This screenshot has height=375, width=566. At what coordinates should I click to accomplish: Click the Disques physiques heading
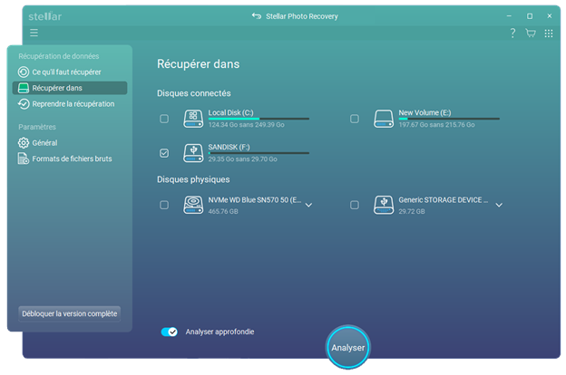(193, 179)
